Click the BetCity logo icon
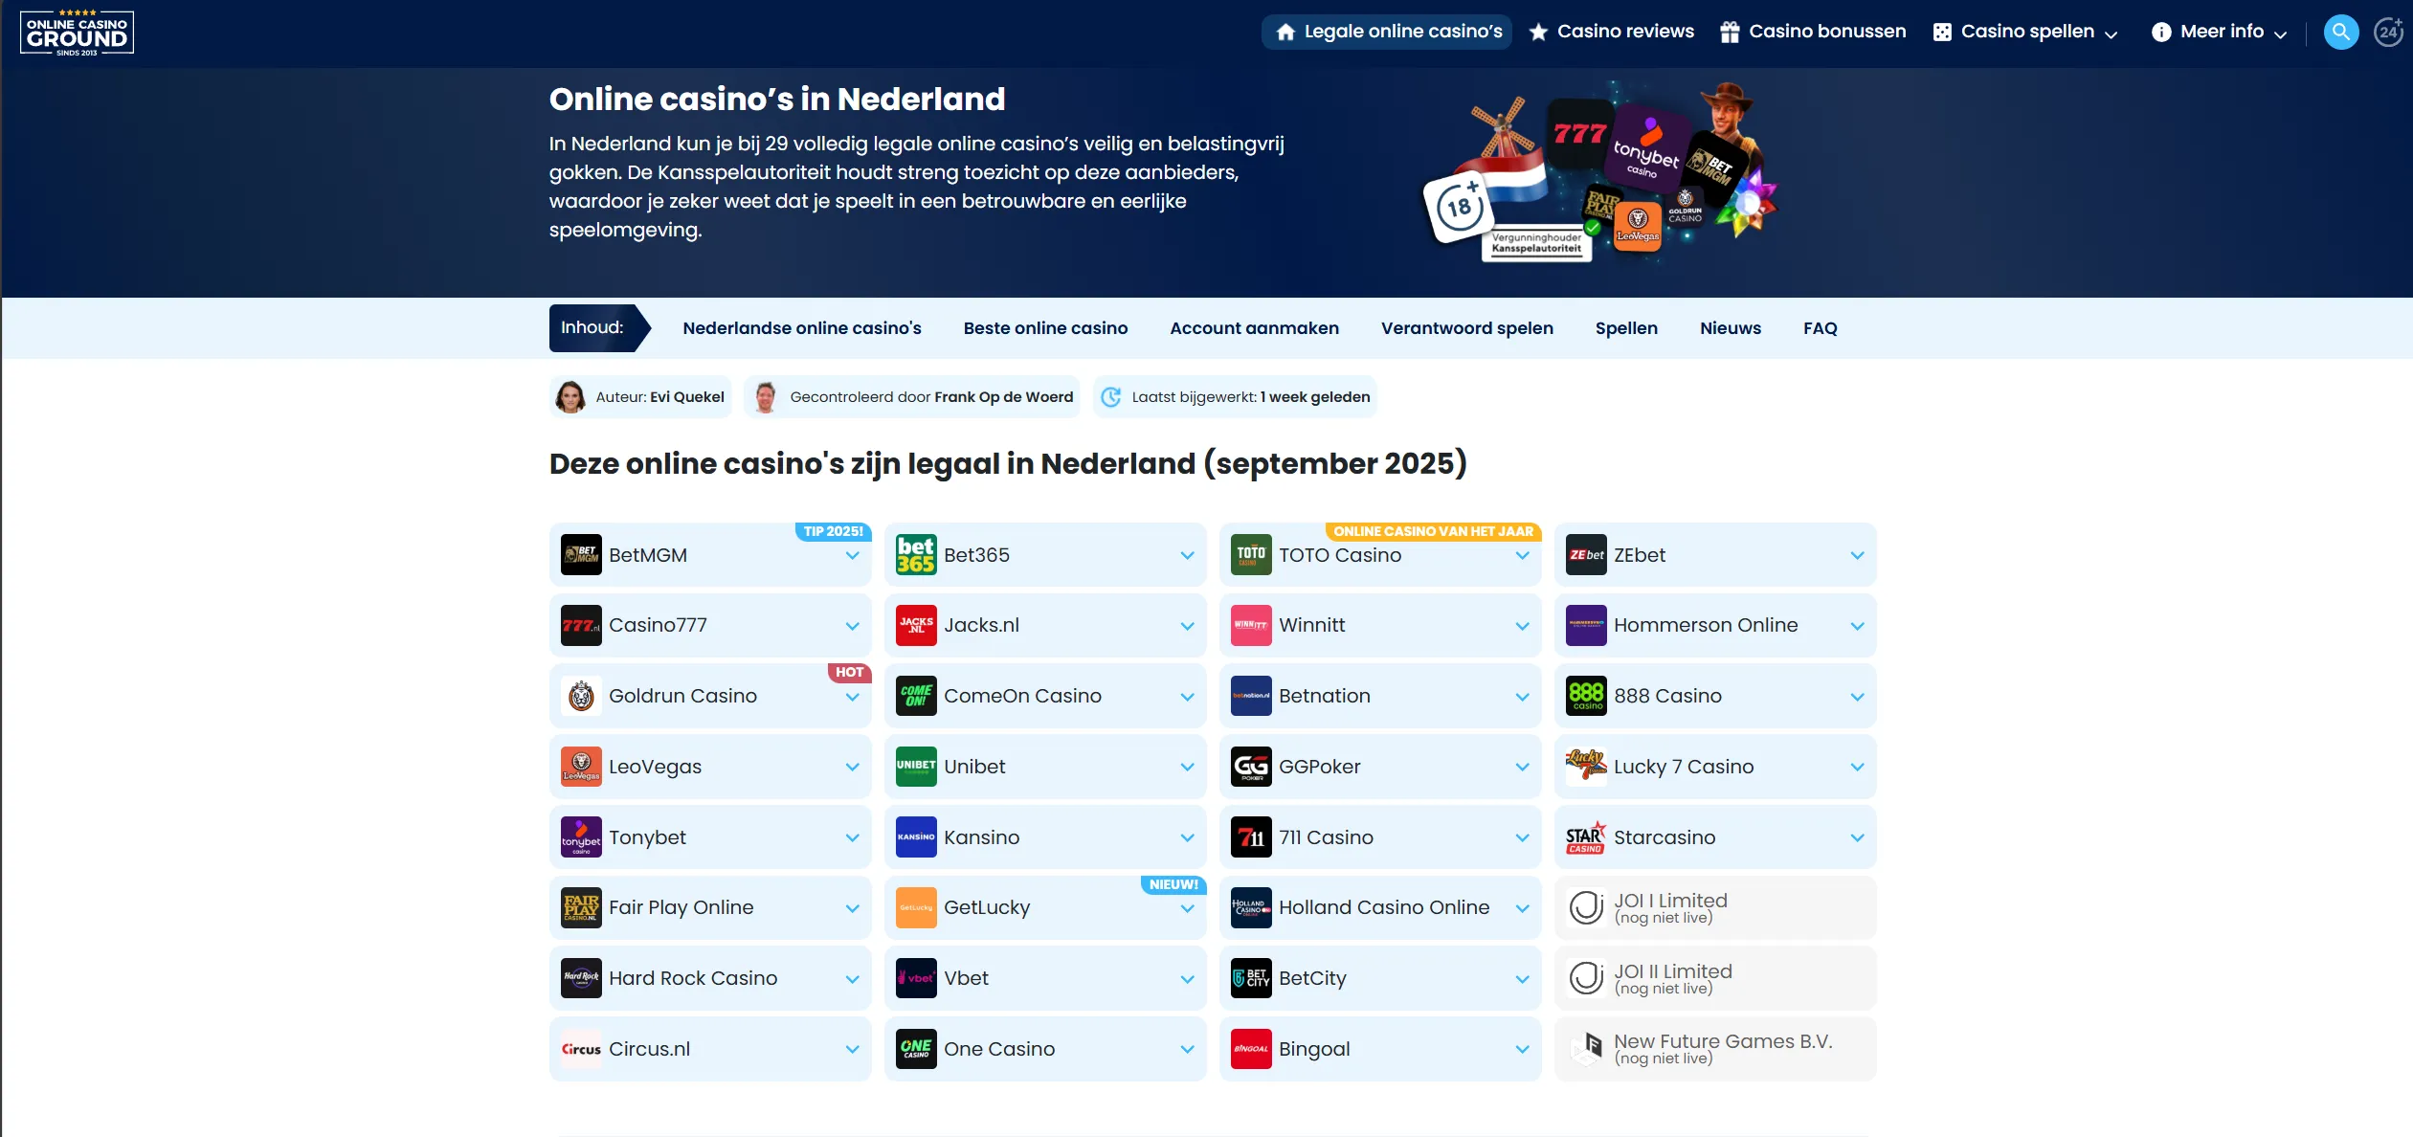The height and width of the screenshot is (1137, 2413). pyautogui.click(x=1251, y=978)
